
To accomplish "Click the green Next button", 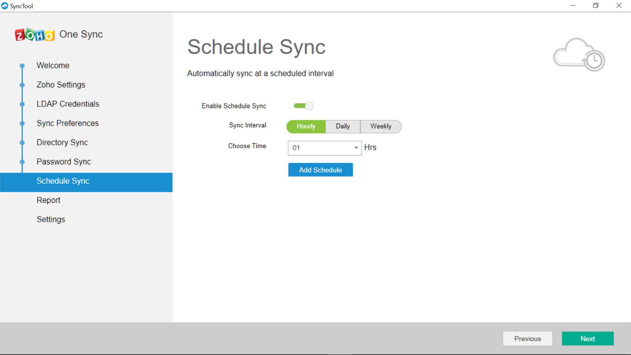I will tap(588, 339).
